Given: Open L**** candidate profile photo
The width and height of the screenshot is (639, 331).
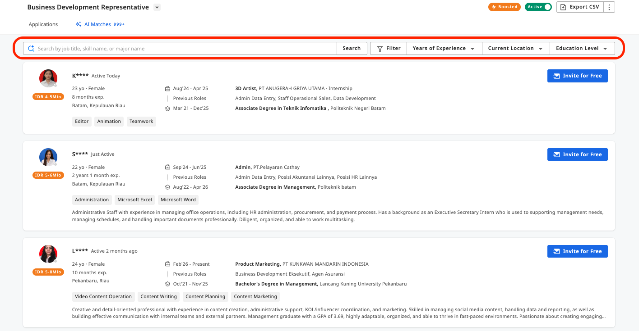Looking at the screenshot, I should click(x=48, y=254).
